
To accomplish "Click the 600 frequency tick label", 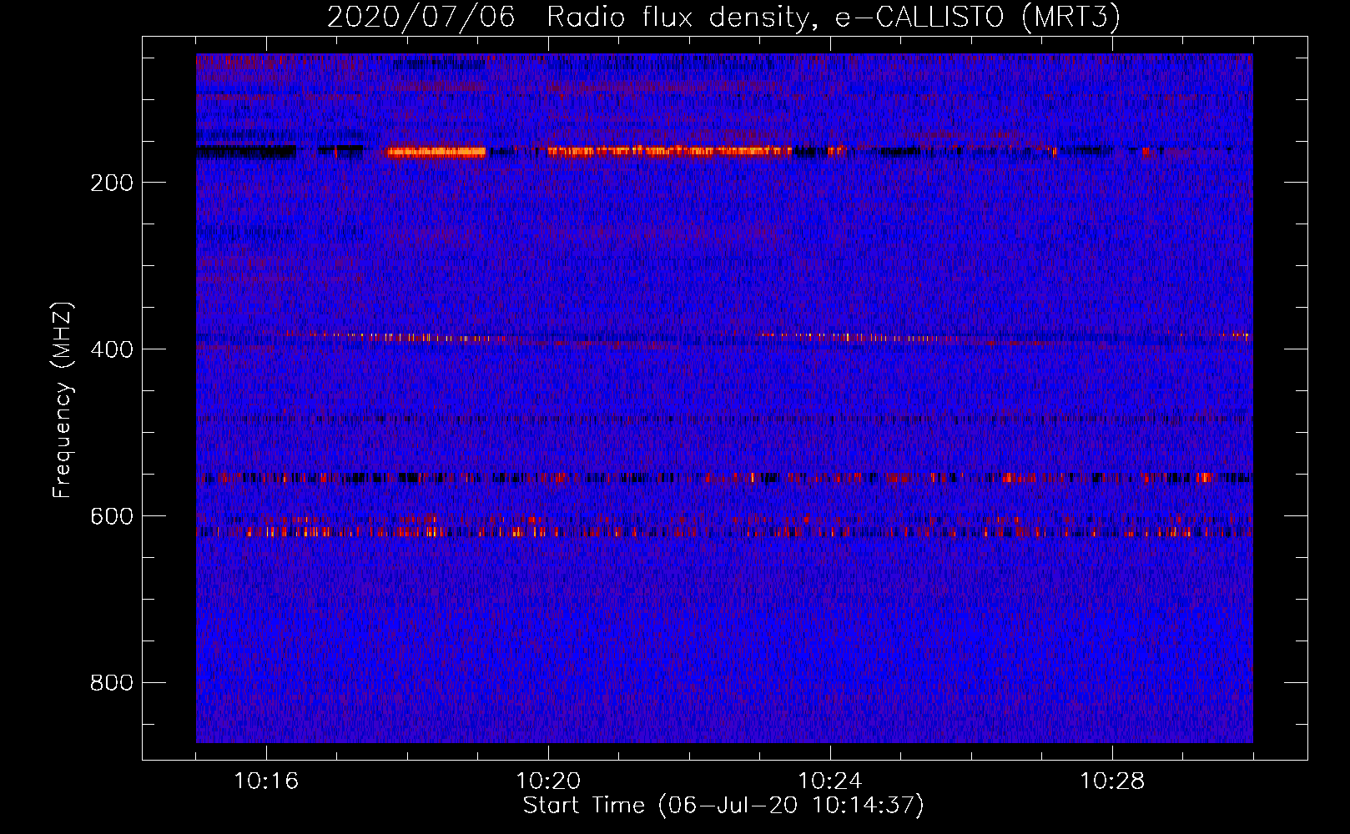I will 112,516.
